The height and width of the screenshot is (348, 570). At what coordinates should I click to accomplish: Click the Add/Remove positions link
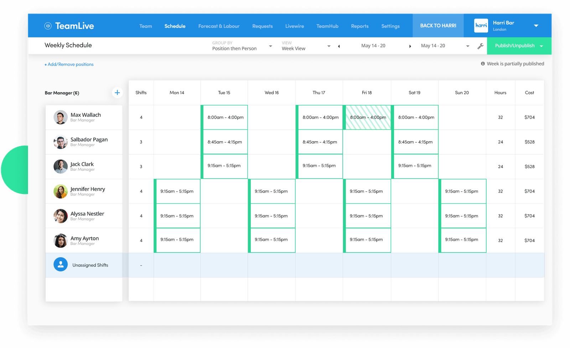[x=69, y=65]
